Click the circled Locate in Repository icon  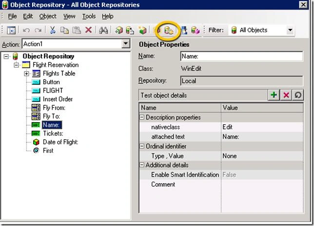(169, 30)
